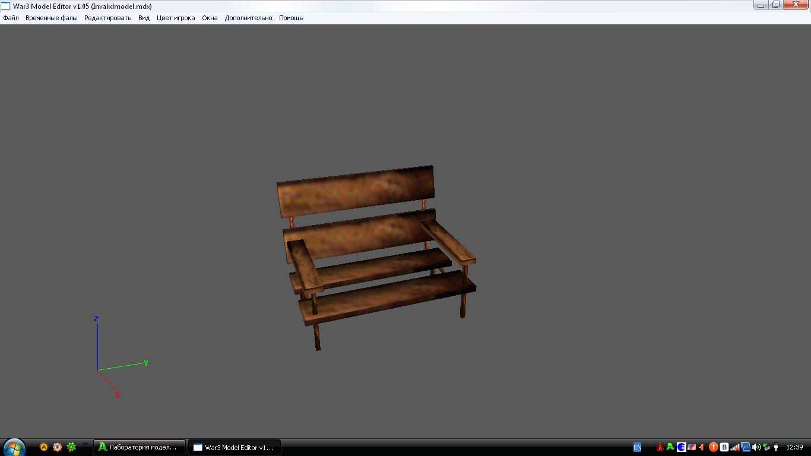Open the Вид menu

(x=144, y=18)
